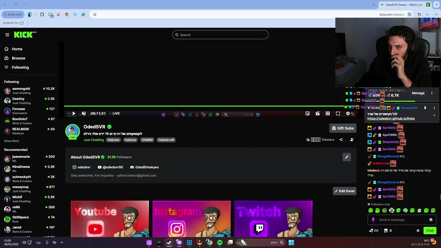The image size is (441, 248).
Task: Open the Twitch panel thumbnail
Action: pyautogui.click(x=273, y=219)
